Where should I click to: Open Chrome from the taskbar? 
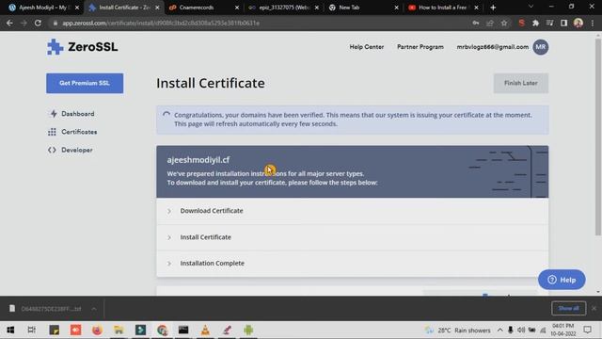click(x=162, y=330)
